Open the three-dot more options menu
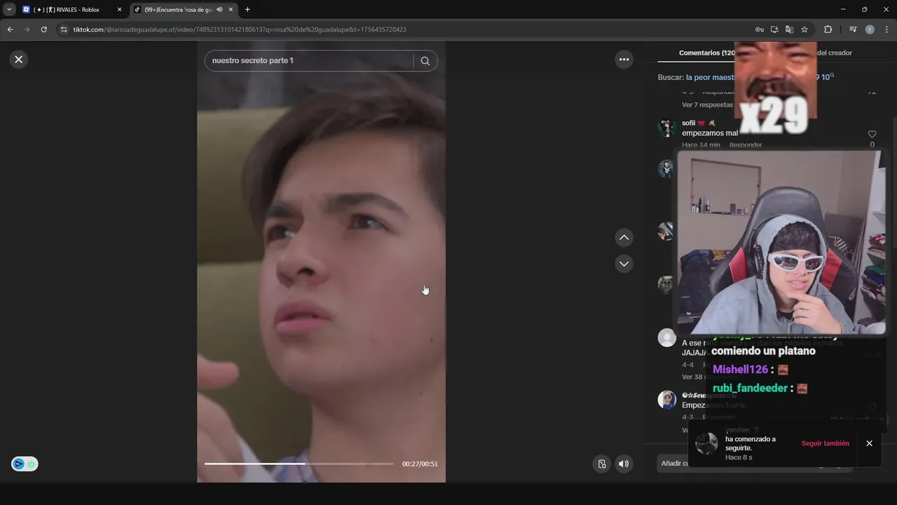The image size is (897, 505). [x=624, y=60]
